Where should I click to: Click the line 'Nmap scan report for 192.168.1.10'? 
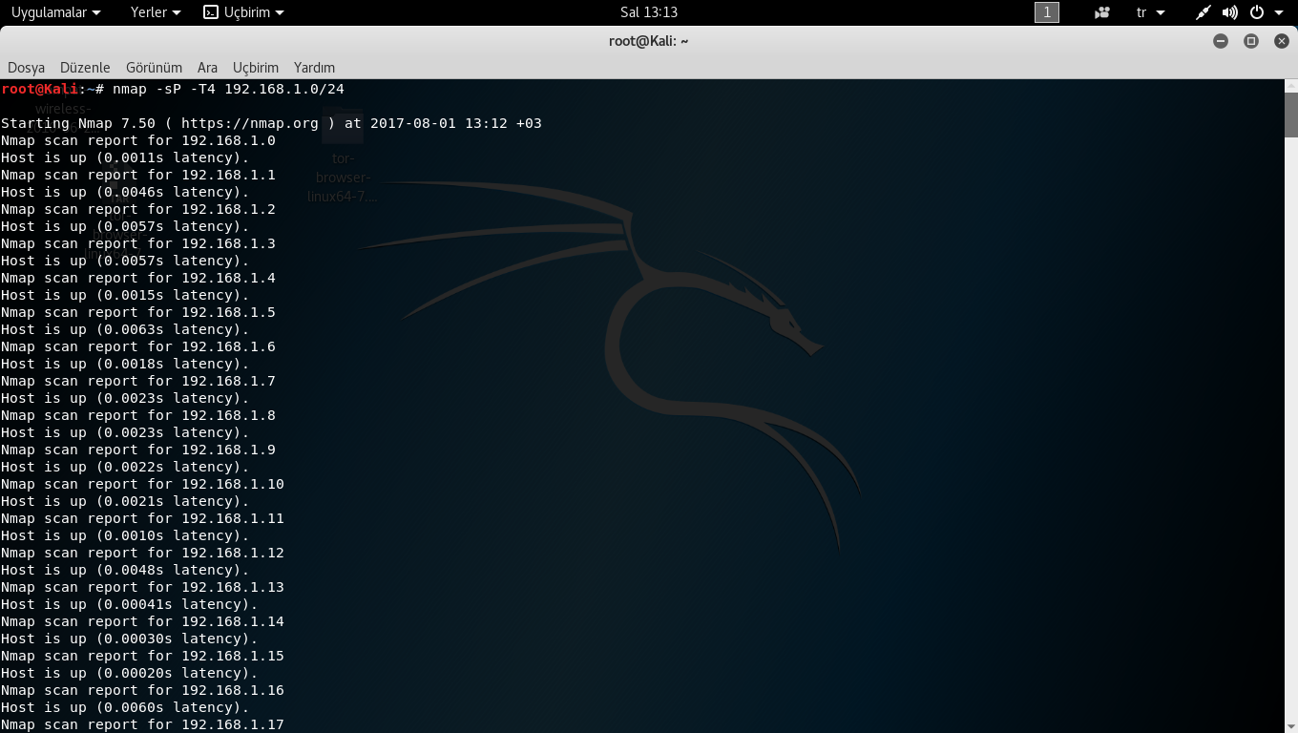pos(142,484)
